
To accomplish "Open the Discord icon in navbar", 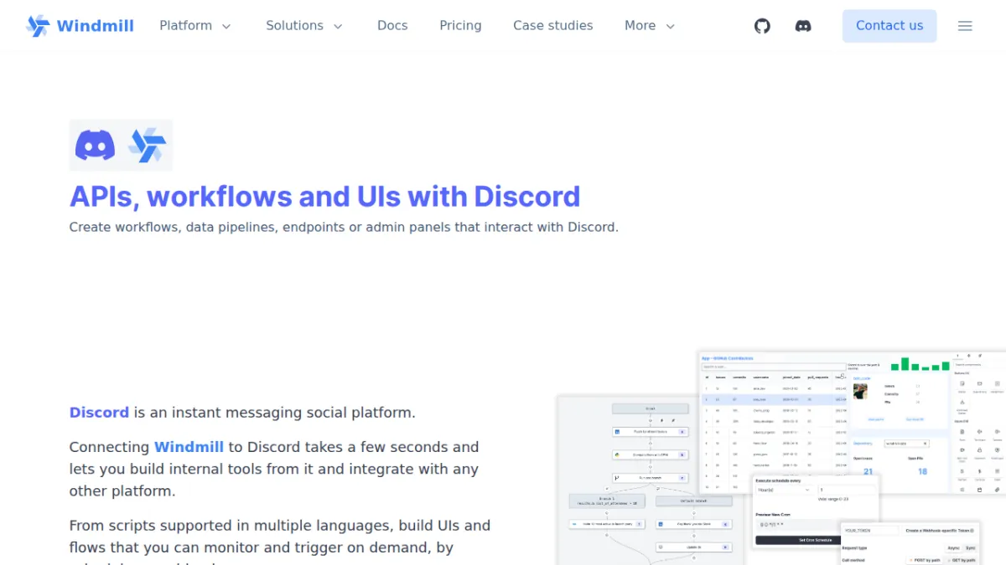I will pyautogui.click(x=803, y=26).
